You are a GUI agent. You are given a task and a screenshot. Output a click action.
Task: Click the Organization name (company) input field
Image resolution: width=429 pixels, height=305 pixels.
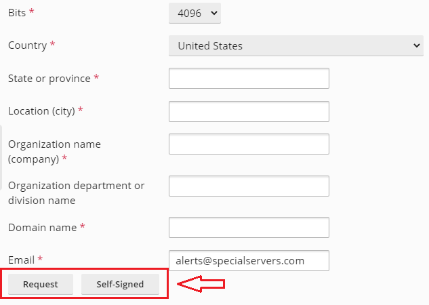click(249, 144)
